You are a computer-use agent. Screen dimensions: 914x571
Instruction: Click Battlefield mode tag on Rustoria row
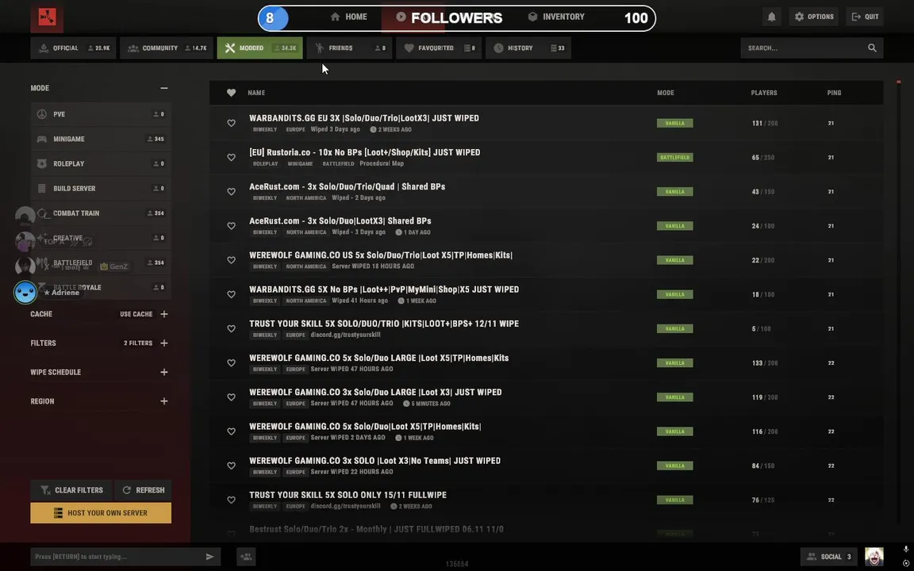pyautogui.click(x=674, y=157)
